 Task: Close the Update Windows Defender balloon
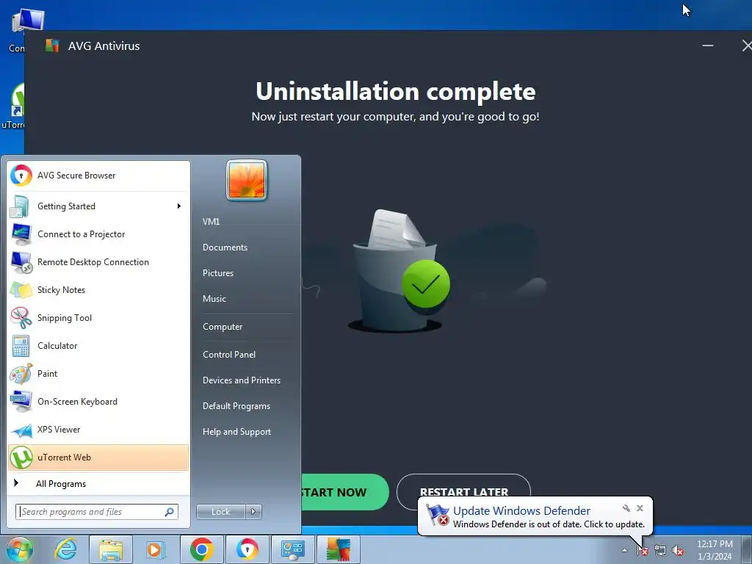[640, 508]
